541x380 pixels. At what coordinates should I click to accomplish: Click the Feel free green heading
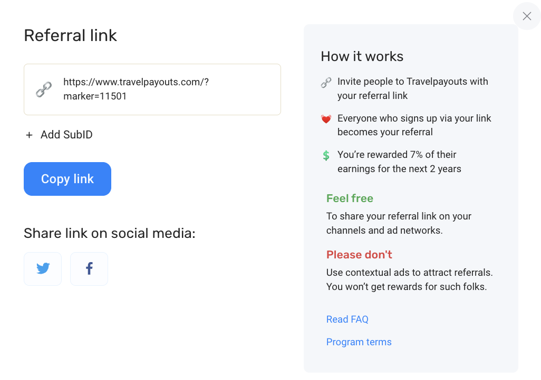click(x=350, y=198)
